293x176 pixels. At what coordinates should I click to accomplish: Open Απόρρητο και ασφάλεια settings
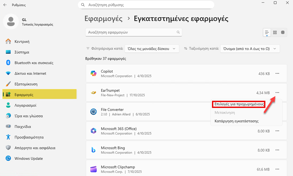tap(39, 148)
